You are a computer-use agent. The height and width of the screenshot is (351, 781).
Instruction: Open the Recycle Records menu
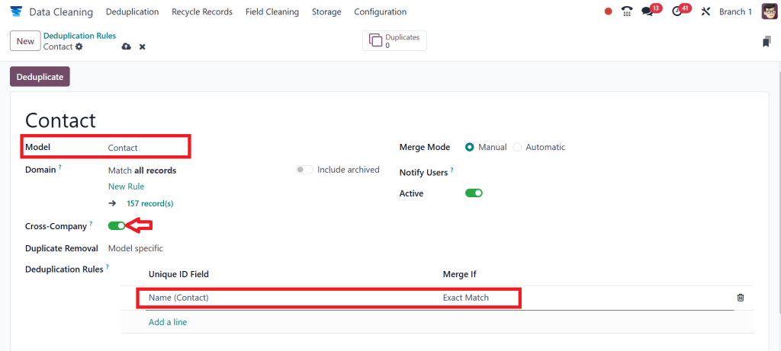[x=202, y=11]
